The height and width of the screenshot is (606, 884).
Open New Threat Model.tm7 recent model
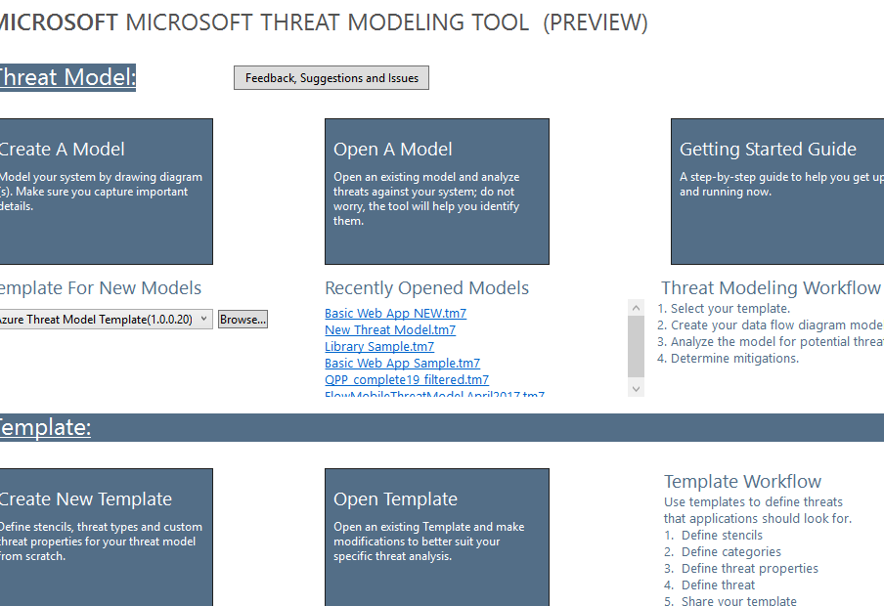[389, 329]
